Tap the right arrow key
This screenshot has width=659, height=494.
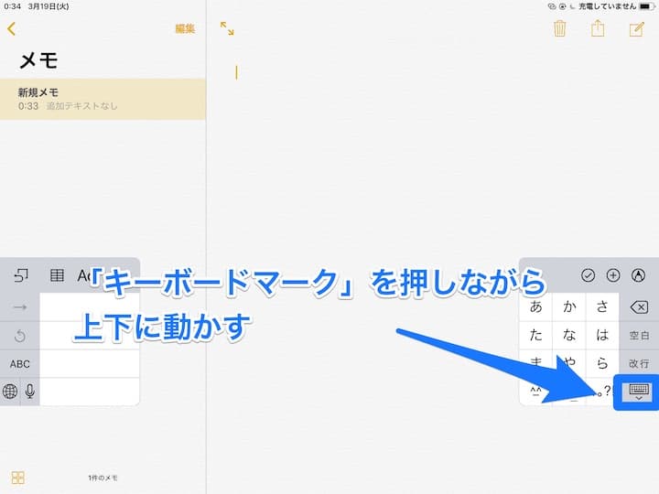pyautogui.click(x=20, y=307)
